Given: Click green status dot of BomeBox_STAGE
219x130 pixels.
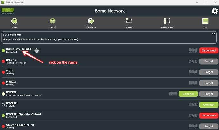Looking at the screenshot, I should point(3,51).
